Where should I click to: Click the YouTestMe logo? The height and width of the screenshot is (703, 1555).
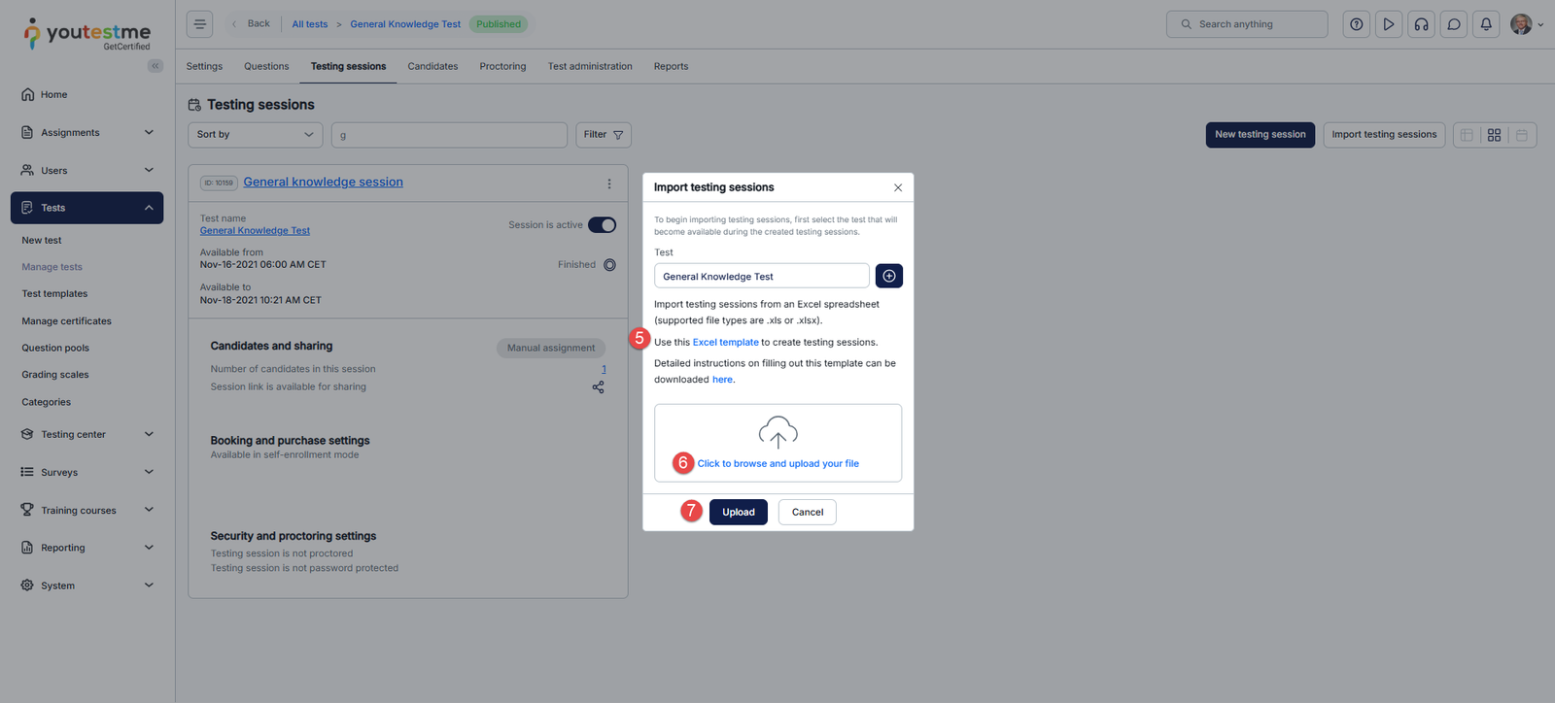pos(87,34)
